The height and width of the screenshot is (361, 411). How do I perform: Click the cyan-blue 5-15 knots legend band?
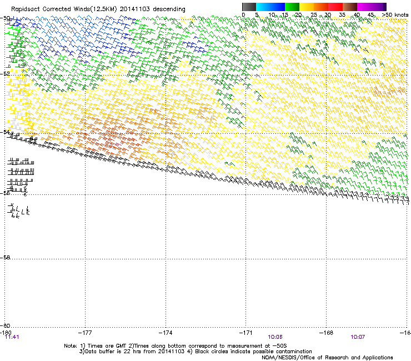point(270,7)
